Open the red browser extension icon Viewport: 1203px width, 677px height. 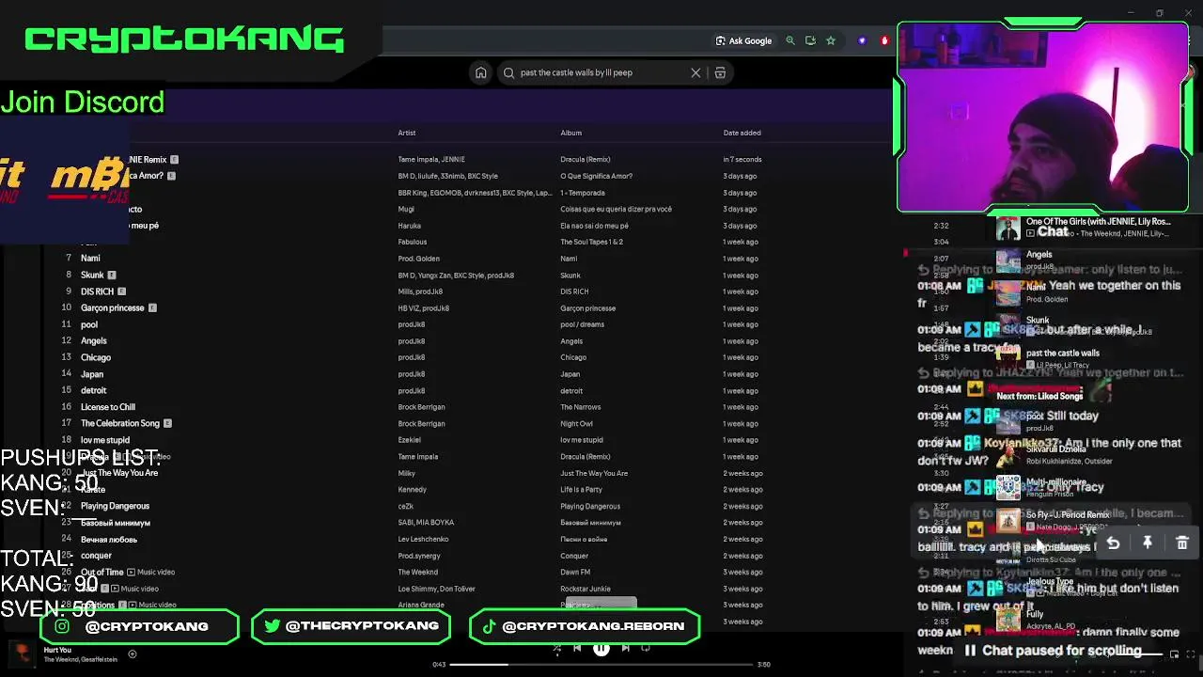883,40
